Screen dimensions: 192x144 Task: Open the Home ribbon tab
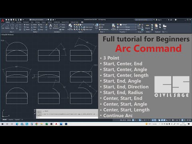(8, 22)
